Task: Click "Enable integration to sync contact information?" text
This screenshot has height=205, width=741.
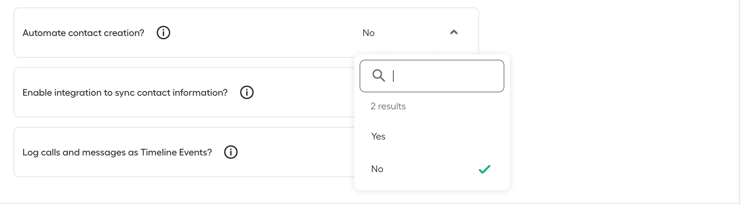Action: [x=125, y=93]
